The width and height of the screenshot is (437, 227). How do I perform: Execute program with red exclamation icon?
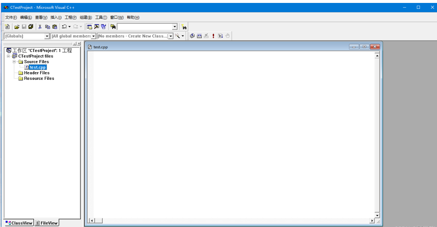213,36
